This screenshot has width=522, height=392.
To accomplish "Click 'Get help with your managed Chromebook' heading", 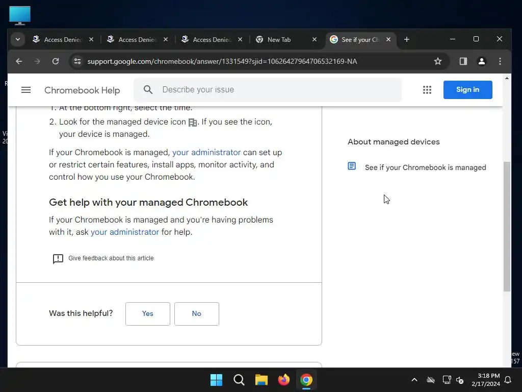I will click(x=148, y=202).
